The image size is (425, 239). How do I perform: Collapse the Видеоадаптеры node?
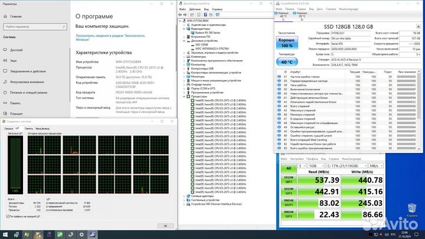pos(184,29)
